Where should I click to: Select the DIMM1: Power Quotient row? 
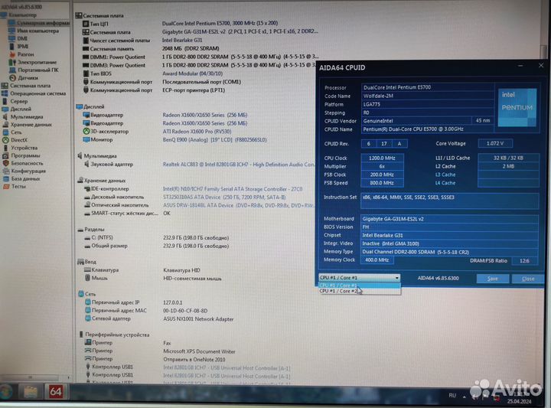tap(201, 57)
